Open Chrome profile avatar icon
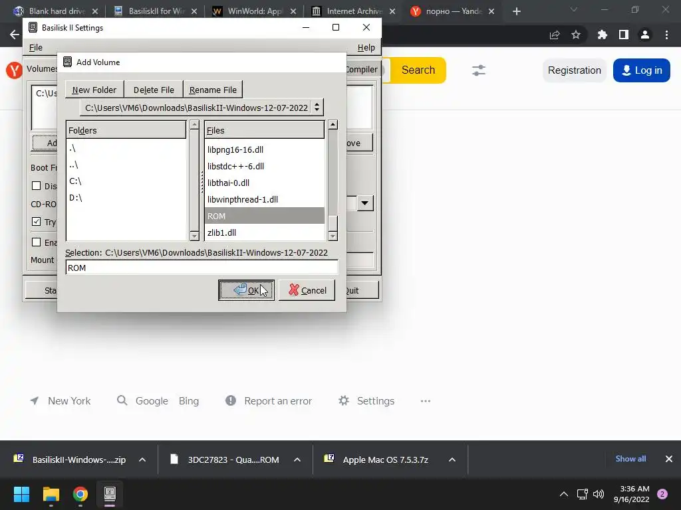 coord(645,35)
